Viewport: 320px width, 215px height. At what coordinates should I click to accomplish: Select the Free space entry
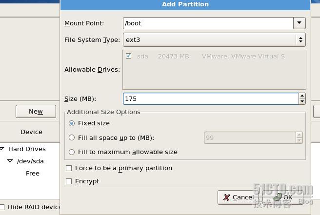33,173
